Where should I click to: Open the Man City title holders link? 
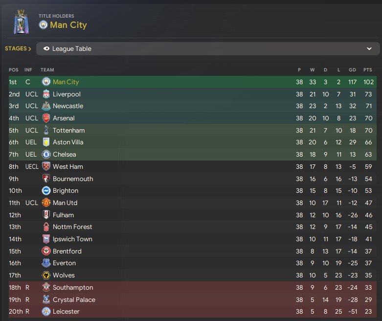click(x=68, y=25)
